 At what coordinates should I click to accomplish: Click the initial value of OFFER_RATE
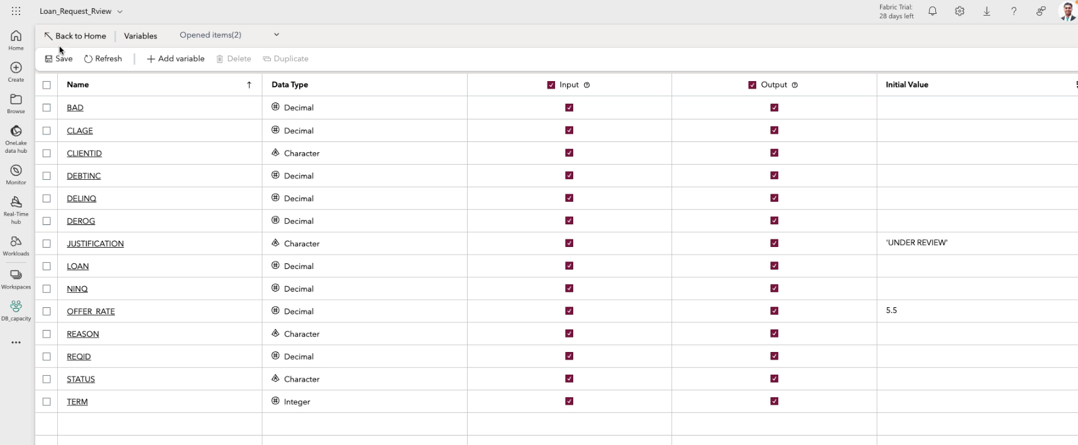891,310
